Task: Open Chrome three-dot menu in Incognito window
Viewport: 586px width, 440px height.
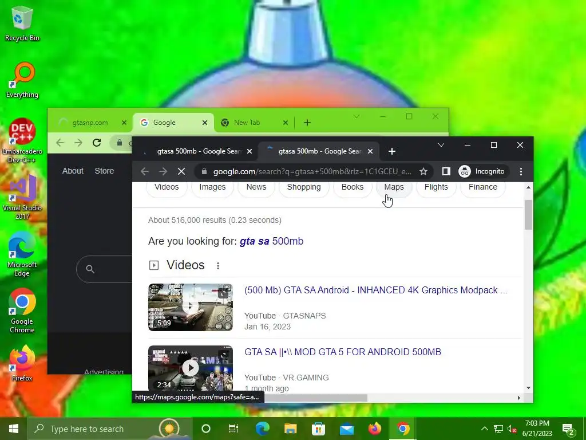Action: click(521, 171)
